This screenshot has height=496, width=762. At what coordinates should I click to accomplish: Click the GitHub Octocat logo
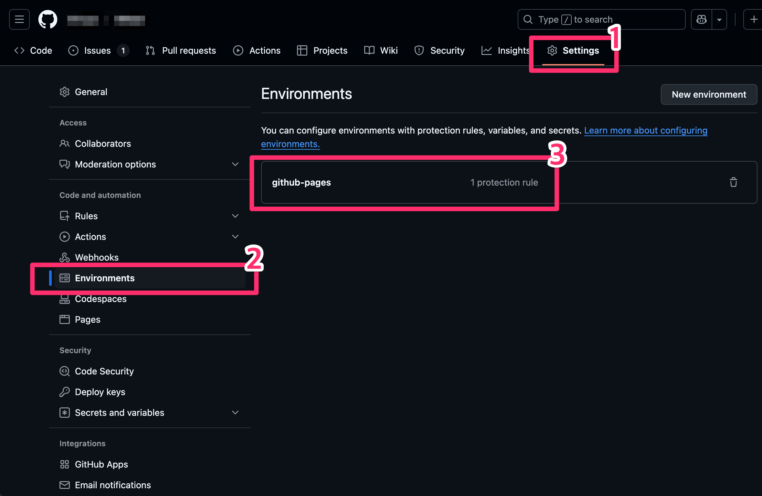click(x=48, y=19)
